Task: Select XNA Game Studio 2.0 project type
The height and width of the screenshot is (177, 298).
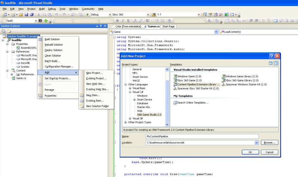Action: coord(149,115)
